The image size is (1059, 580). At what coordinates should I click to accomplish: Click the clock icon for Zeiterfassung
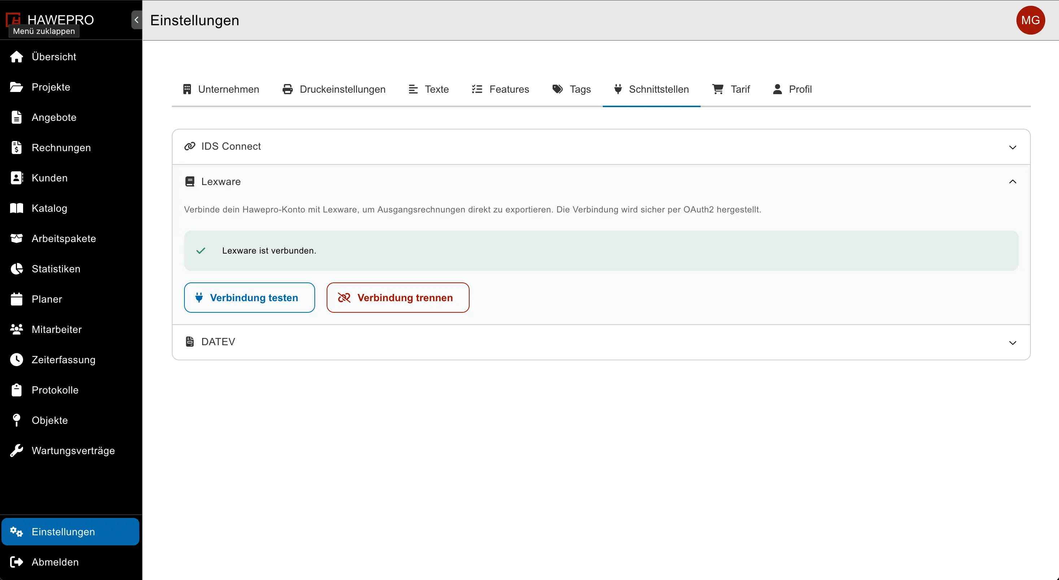pyautogui.click(x=17, y=360)
